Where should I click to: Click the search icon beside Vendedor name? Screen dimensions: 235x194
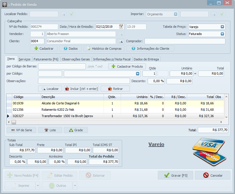(x=121, y=34)
